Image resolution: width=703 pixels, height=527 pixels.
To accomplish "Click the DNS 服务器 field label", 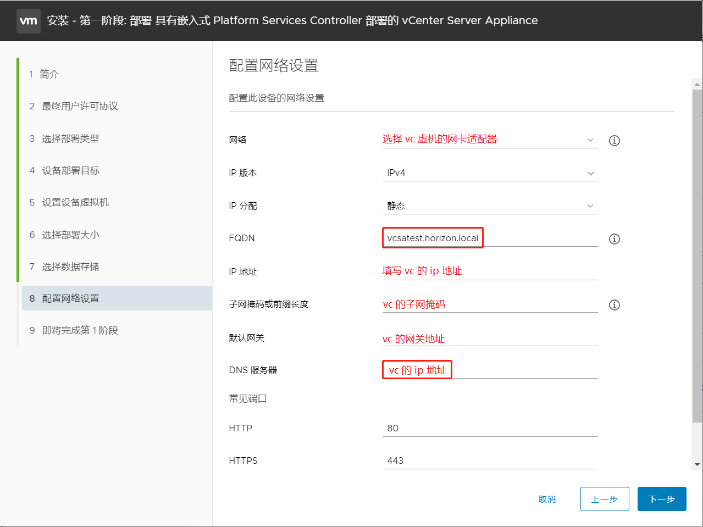I will point(253,370).
